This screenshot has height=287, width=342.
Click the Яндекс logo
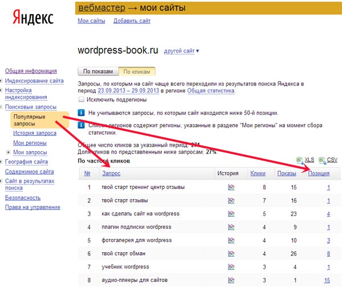point(33,17)
